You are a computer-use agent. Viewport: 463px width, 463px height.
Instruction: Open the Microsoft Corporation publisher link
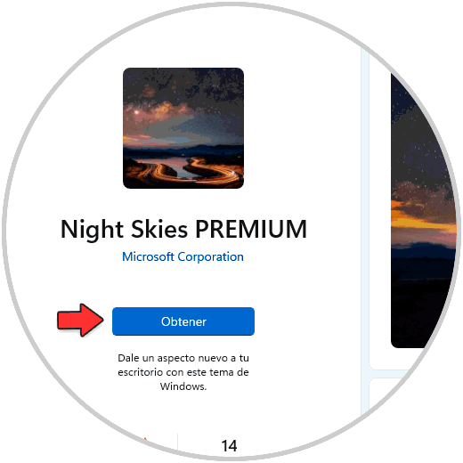[183, 256]
